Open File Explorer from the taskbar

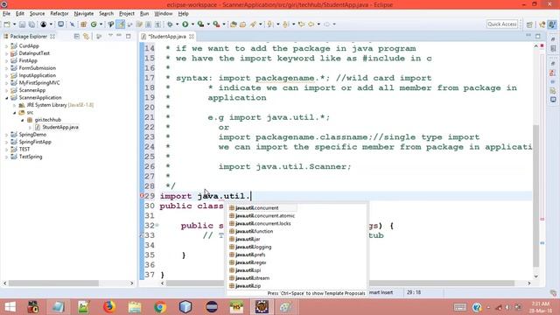(135, 307)
